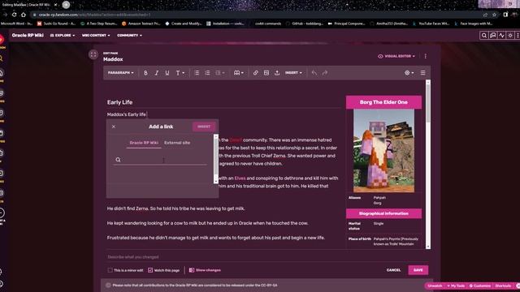Click the Oracle RP Wiki title link

pos(28,35)
